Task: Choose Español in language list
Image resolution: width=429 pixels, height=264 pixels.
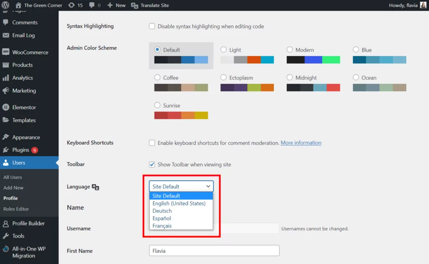Action: pyautogui.click(x=181, y=218)
